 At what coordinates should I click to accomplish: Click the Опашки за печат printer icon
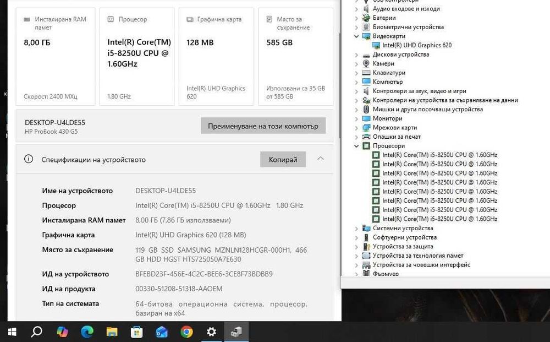[x=366, y=137]
